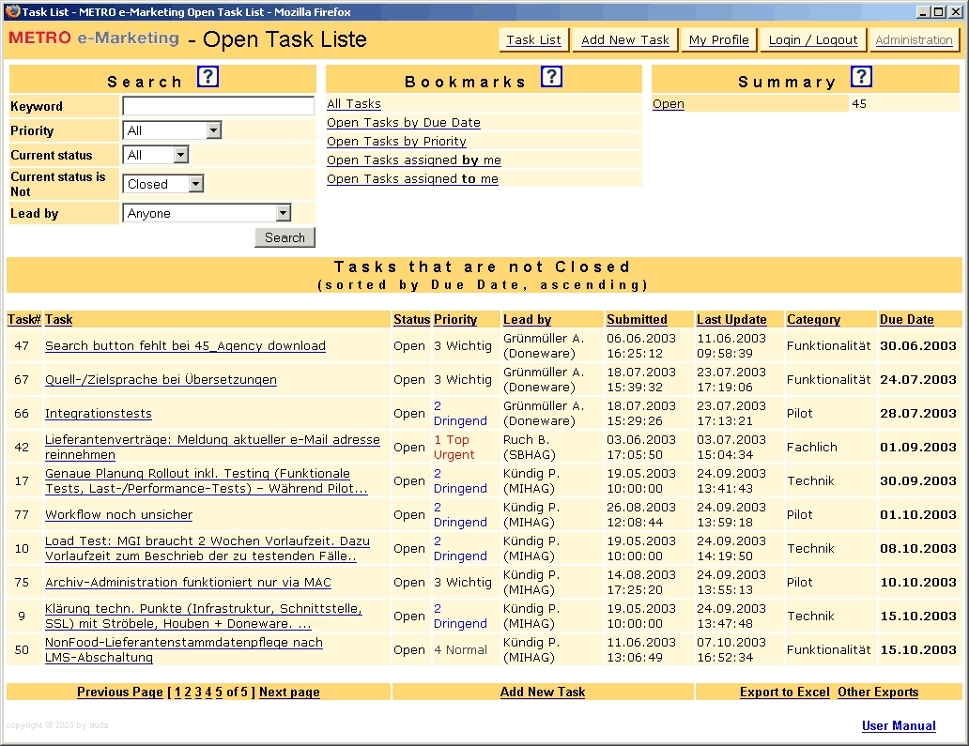This screenshot has height=746, width=969.
Task: Go to page 5 in pagination
Action: (x=219, y=692)
